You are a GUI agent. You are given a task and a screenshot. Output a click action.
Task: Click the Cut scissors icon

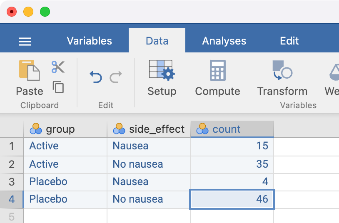pyautogui.click(x=58, y=67)
